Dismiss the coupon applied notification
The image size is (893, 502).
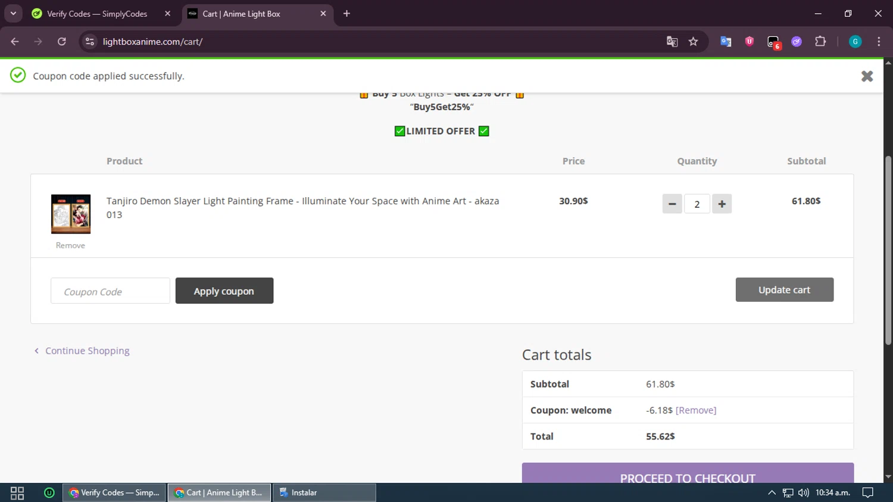867,76
